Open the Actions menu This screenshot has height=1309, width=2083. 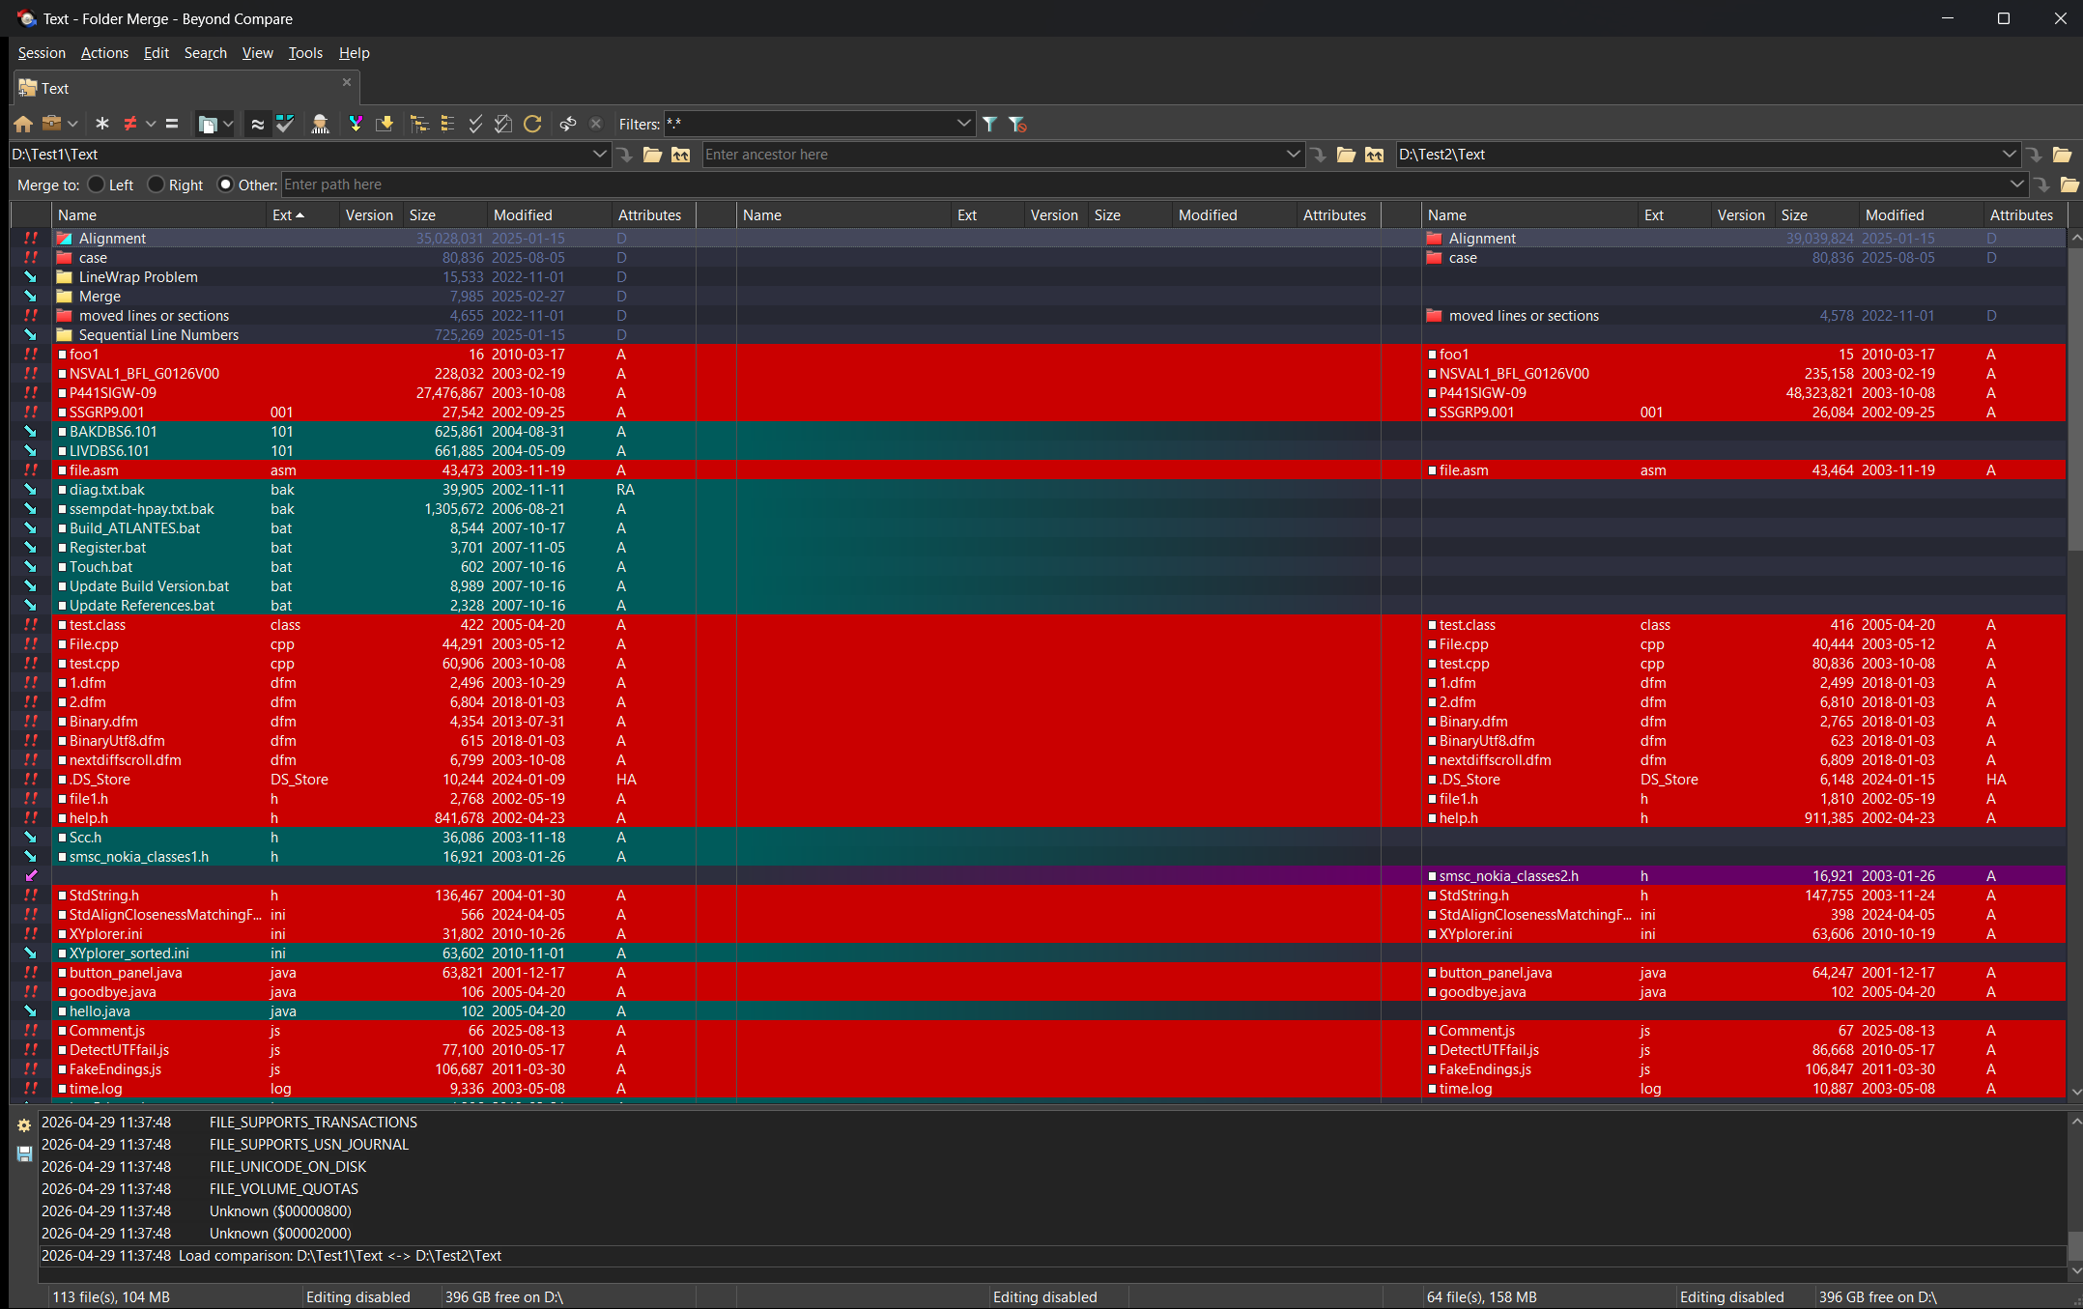click(x=104, y=53)
